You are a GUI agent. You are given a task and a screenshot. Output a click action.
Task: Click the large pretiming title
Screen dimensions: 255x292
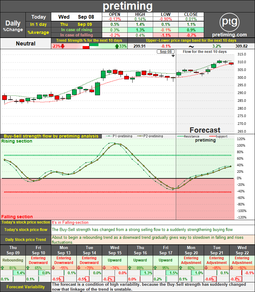click(127, 6)
